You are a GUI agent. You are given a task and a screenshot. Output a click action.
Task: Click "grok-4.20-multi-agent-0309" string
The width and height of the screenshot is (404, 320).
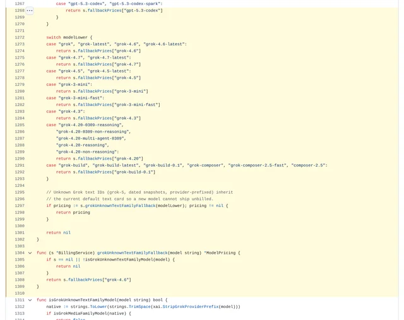tap(91, 139)
